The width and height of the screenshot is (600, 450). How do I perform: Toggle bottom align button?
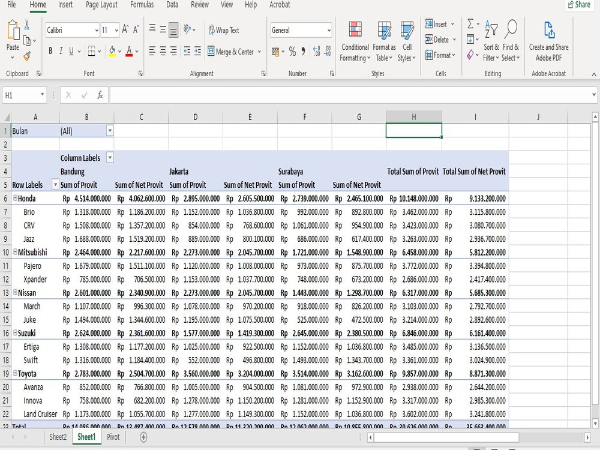pos(173,29)
